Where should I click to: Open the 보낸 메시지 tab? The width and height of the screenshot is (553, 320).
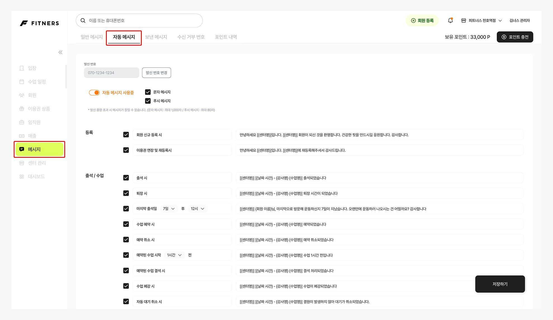[x=156, y=37]
